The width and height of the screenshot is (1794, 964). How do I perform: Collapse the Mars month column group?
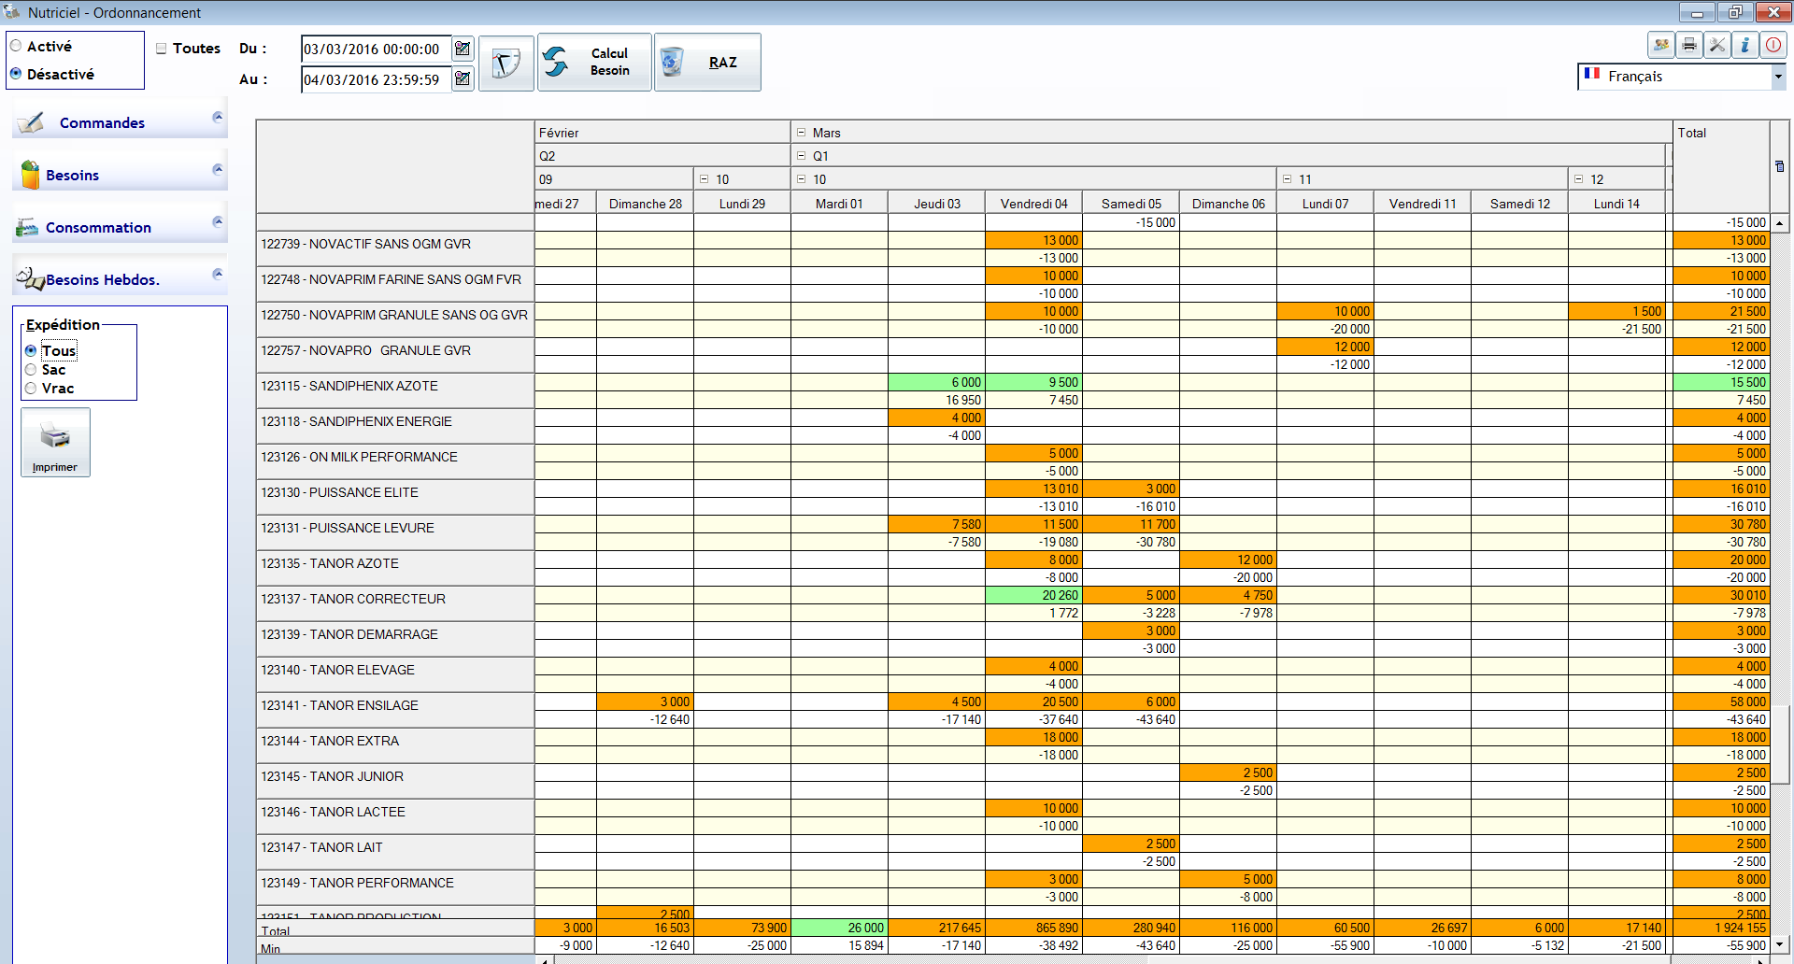click(801, 133)
